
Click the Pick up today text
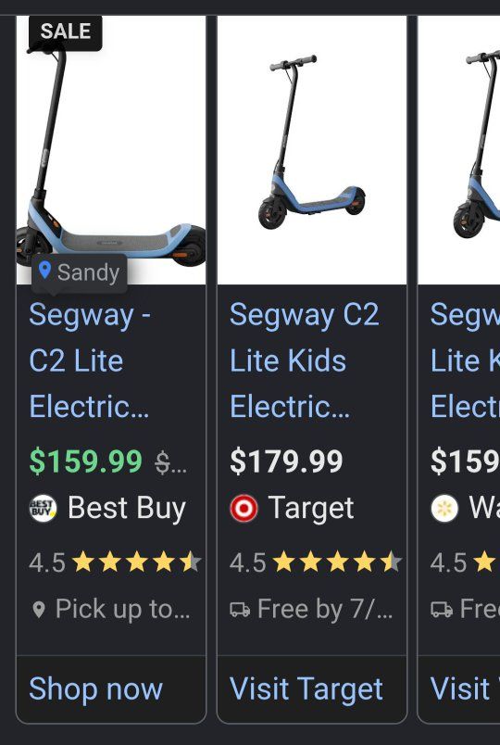(122, 610)
